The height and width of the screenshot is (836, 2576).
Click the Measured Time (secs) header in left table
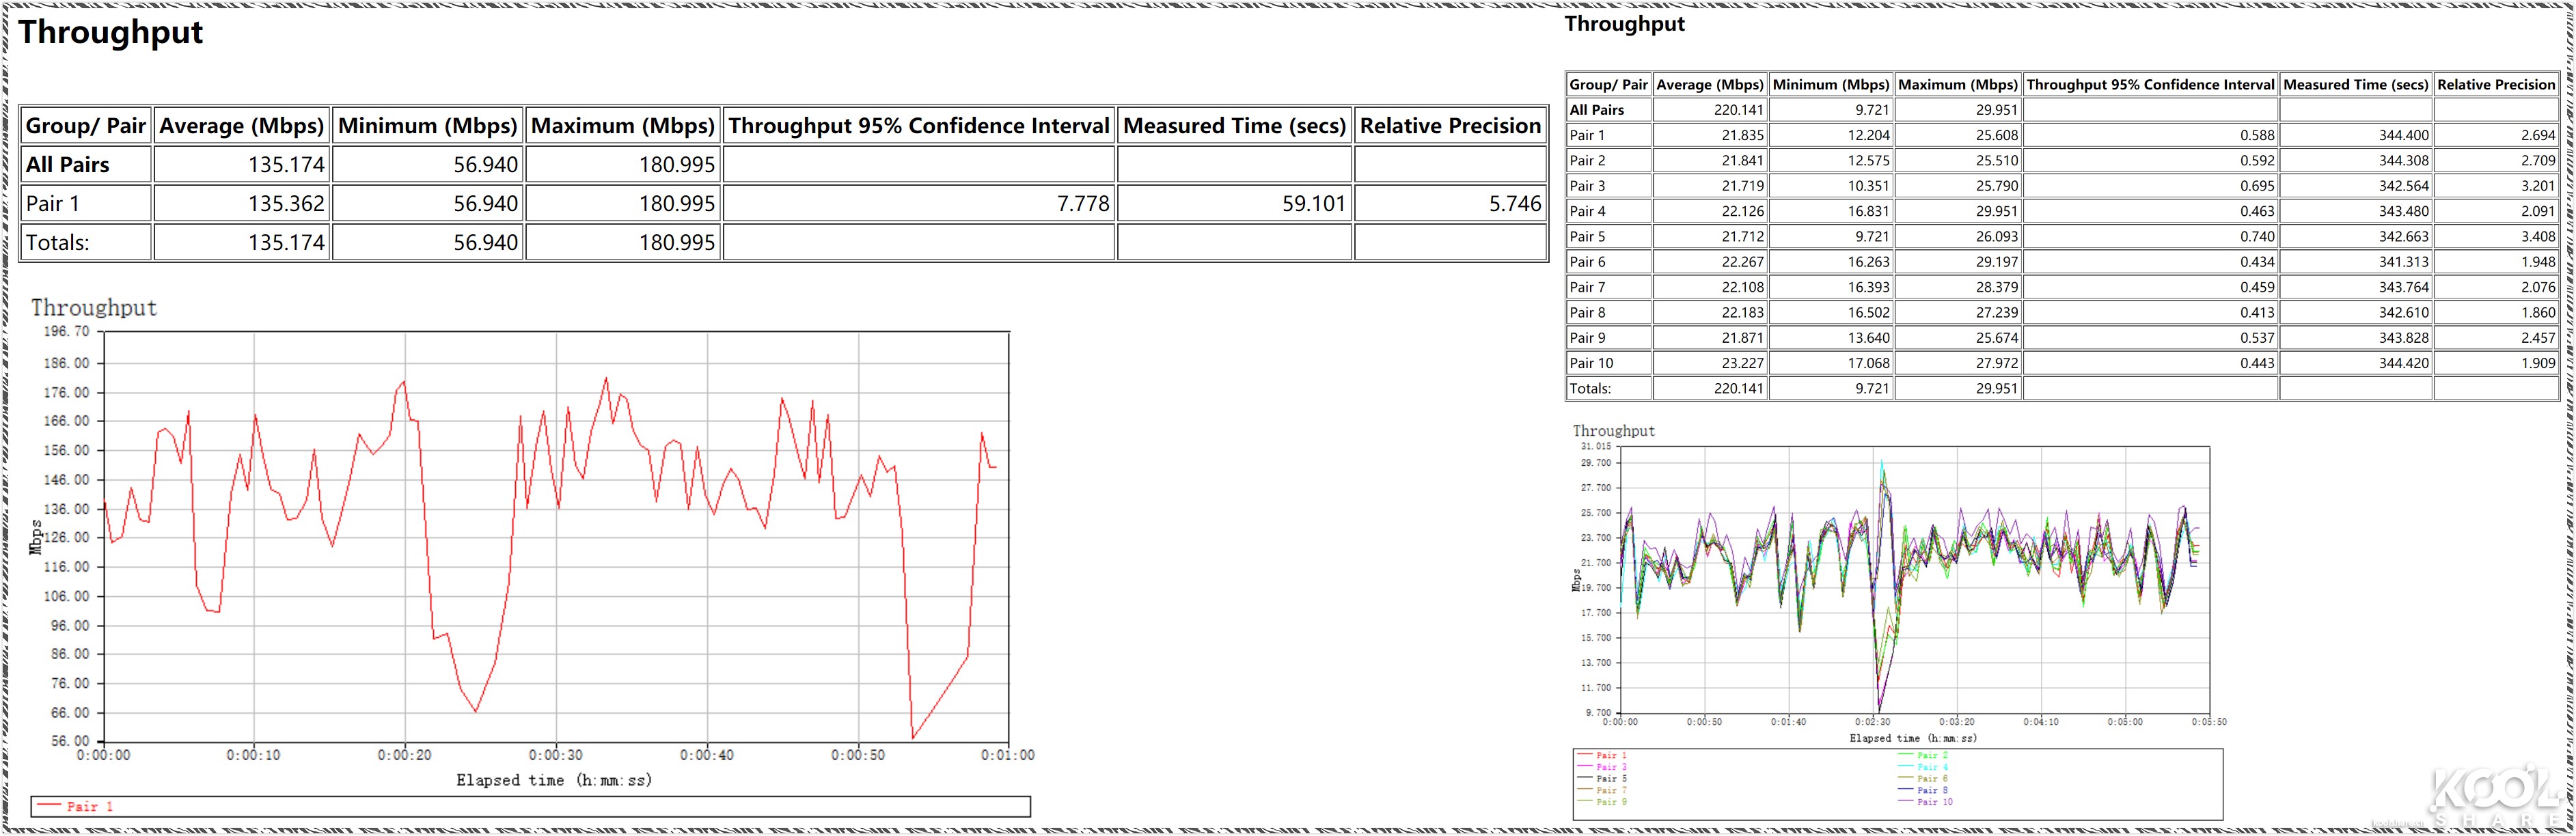1234,126
